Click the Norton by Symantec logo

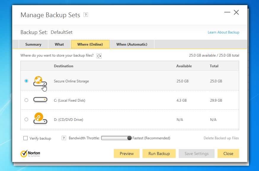tap(31, 154)
